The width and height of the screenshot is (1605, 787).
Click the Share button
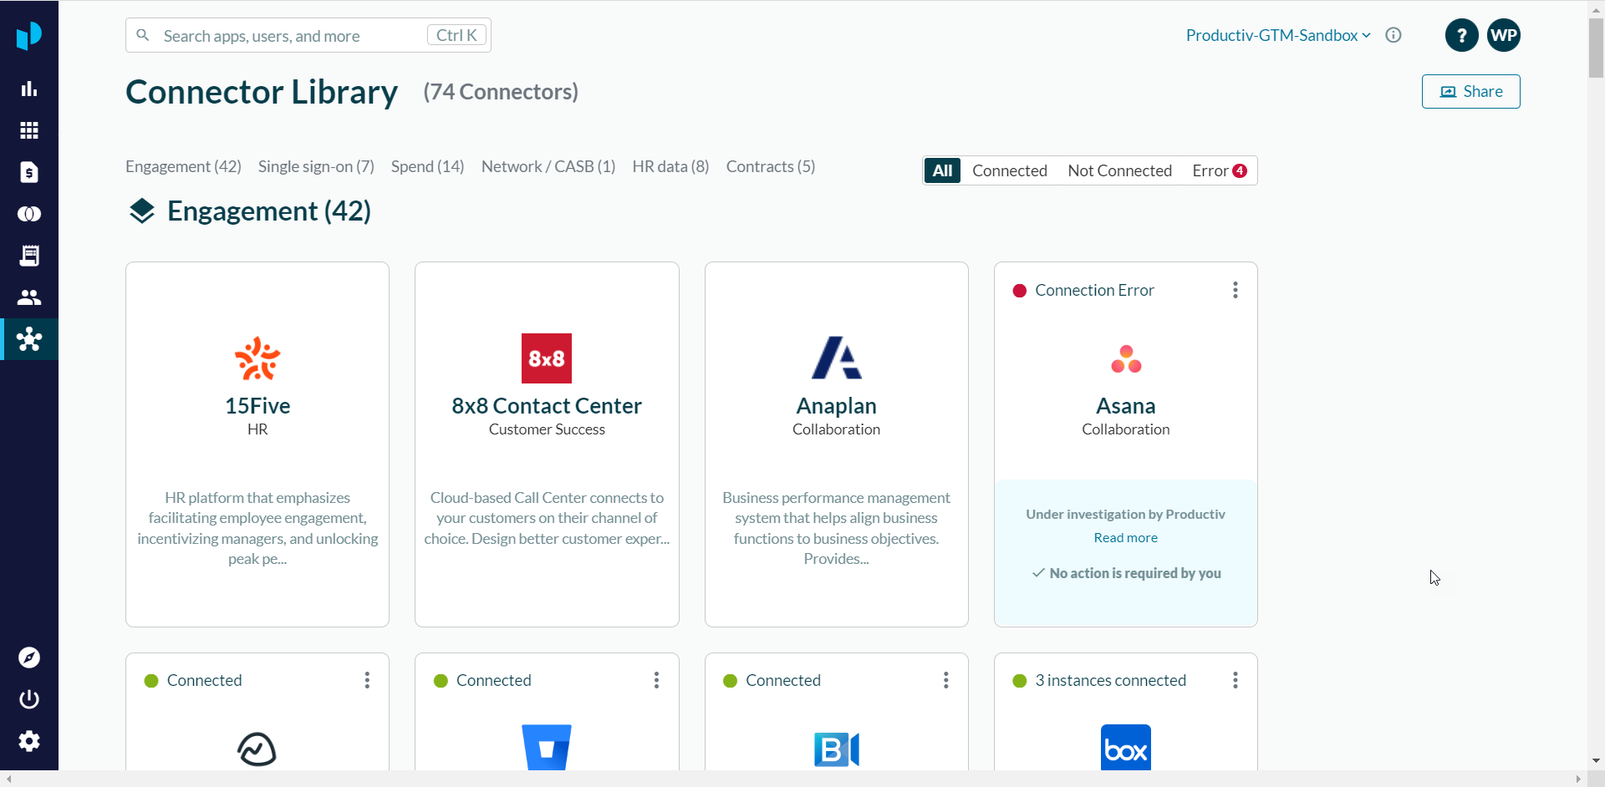click(x=1470, y=92)
